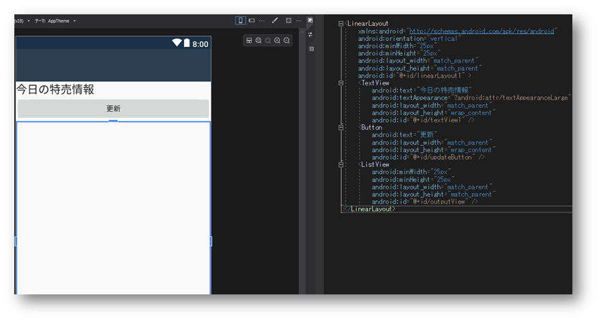Collapse the TextView XML node
The width and height of the screenshot is (601, 323).
(x=340, y=83)
